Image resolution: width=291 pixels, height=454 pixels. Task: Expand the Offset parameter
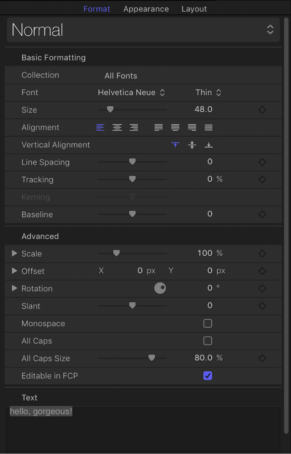tap(14, 271)
